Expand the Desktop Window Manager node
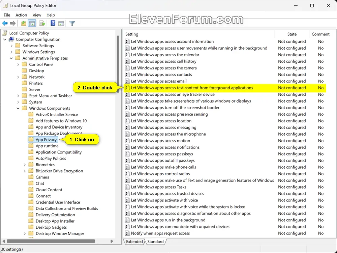The height and width of the screenshot is (253, 337). coord(25,233)
